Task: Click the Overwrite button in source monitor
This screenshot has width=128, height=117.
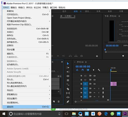Action: (76, 56)
